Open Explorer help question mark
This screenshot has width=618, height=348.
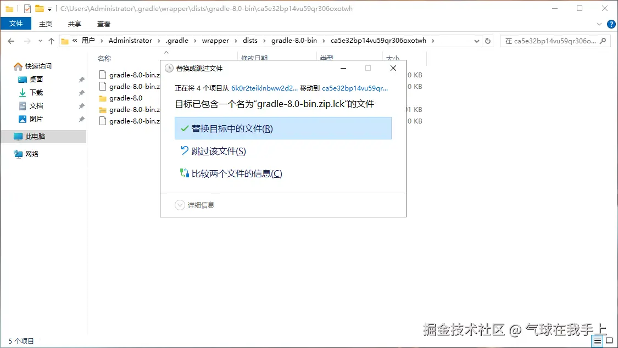point(611,24)
